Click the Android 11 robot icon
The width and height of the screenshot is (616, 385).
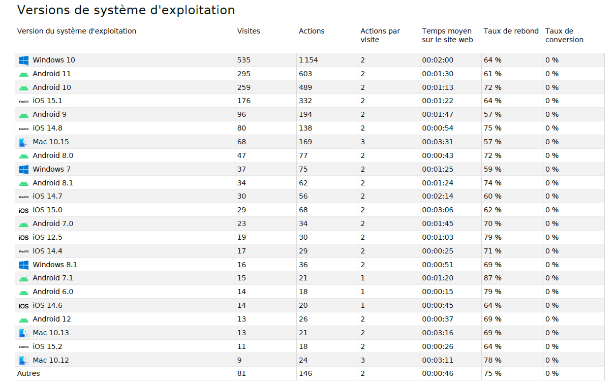click(23, 74)
